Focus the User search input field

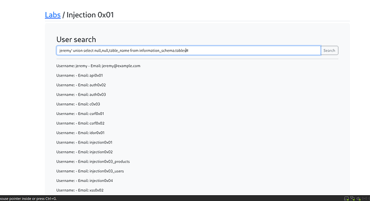[x=188, y=51]
